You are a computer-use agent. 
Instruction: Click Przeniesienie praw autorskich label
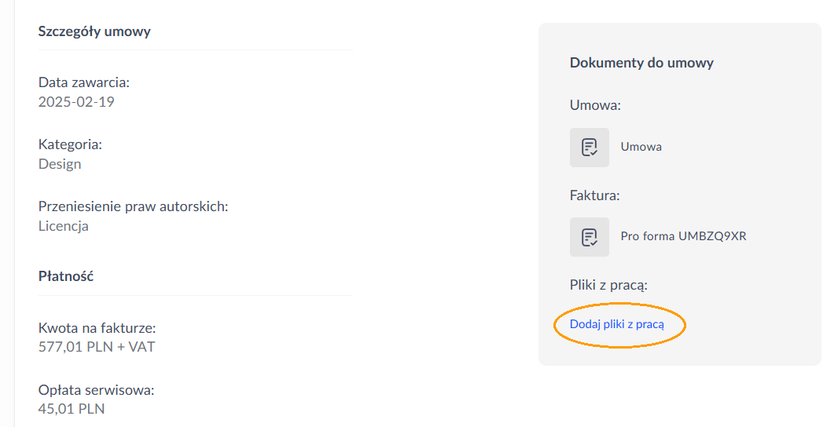[x=133, y=206]
